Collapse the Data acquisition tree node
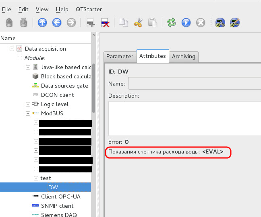261x217 pixels. click(12, 49)
